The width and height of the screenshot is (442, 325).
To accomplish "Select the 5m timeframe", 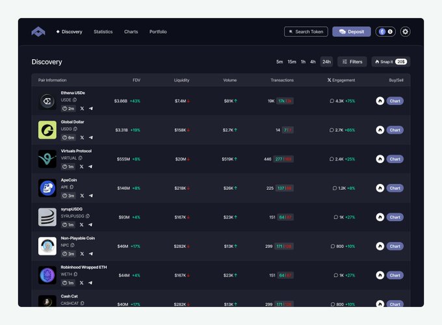I will point(279,62).
